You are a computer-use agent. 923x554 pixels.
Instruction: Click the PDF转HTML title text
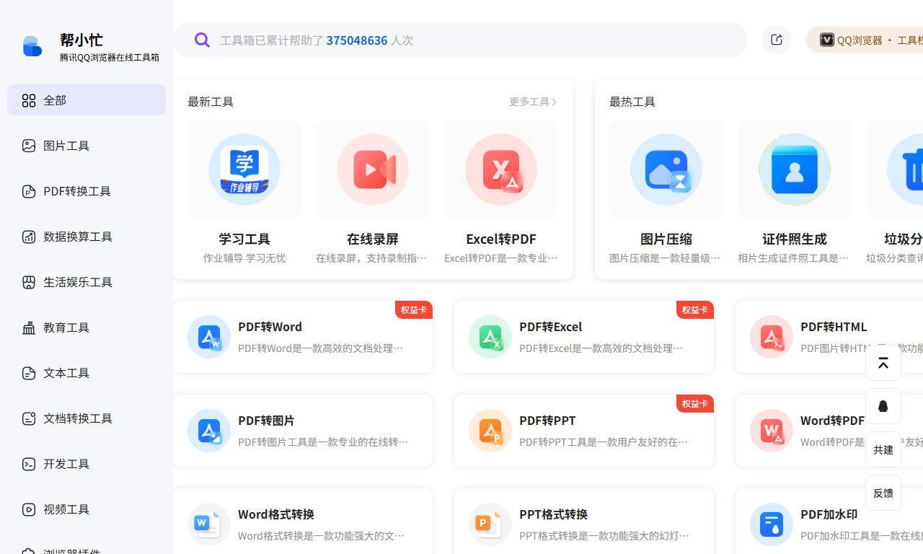[x=834, y=327]
